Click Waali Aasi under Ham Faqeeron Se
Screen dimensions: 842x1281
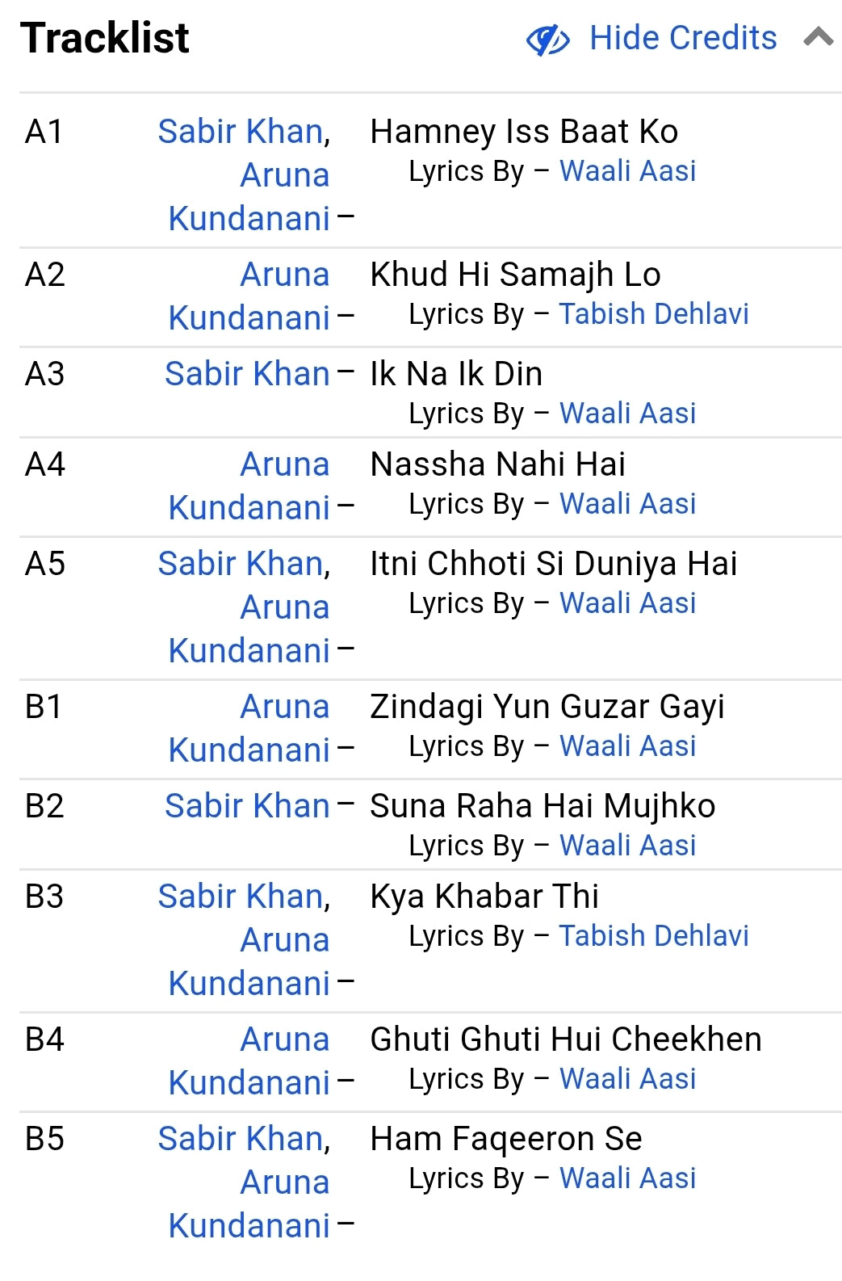pyautogui.click(x=628, y=1178)
